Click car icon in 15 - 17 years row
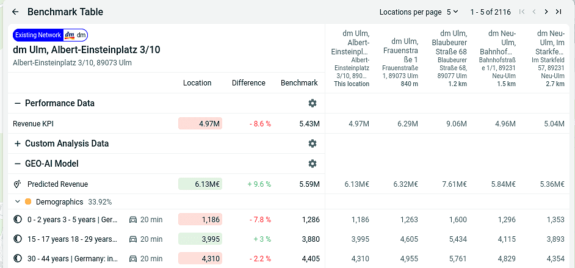This screenshot has width=575, height=268. 133,239
